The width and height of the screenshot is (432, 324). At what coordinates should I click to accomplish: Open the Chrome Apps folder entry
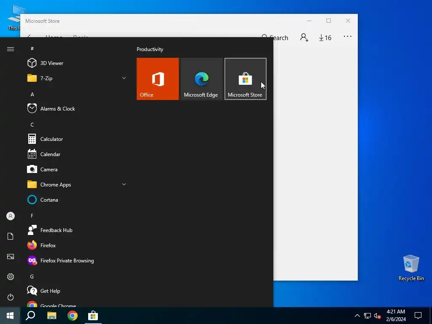(77, 184)
